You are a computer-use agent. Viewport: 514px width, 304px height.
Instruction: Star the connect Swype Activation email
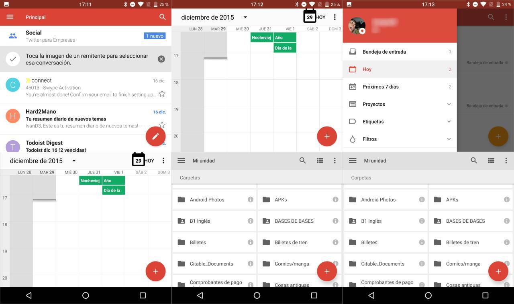pos(162,94)
